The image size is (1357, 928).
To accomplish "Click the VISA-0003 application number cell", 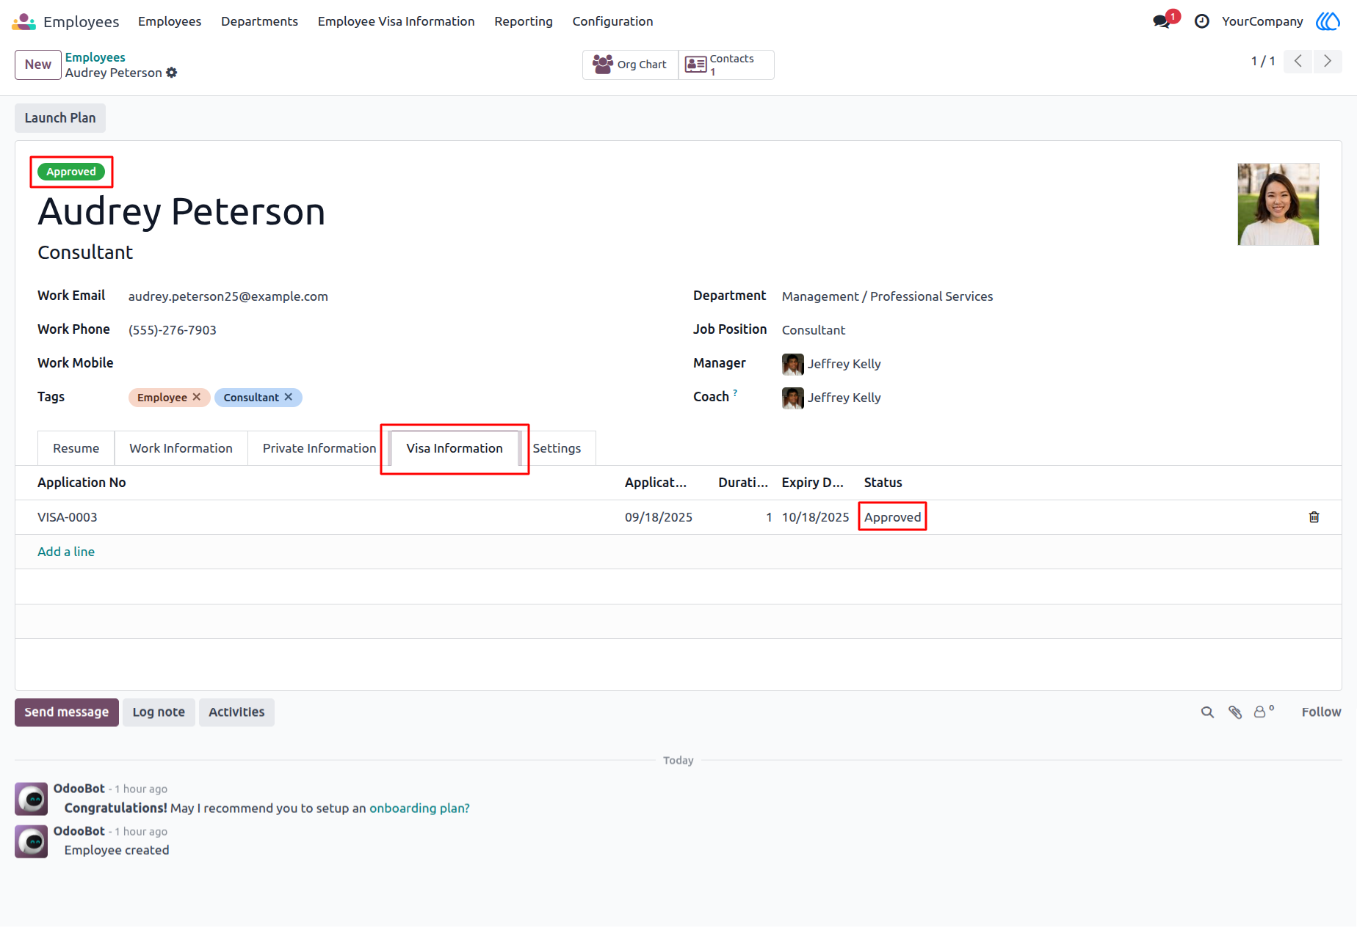I will pos(323,517).
